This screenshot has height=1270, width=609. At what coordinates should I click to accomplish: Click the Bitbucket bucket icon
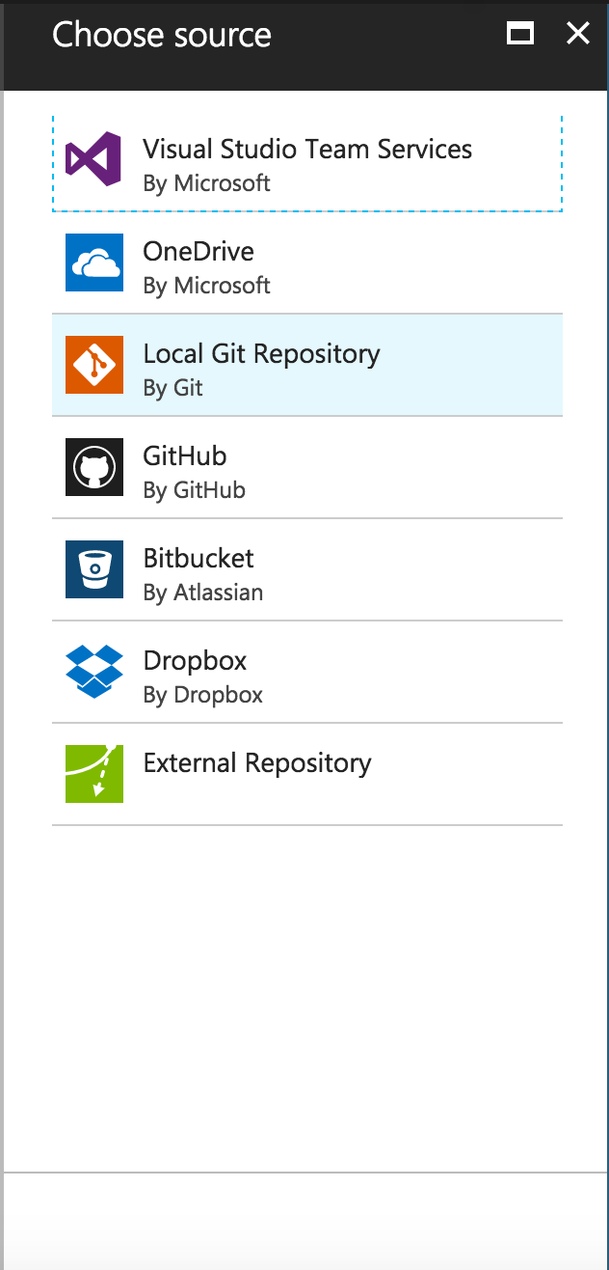pyautogui.click(x=93, y=569)
